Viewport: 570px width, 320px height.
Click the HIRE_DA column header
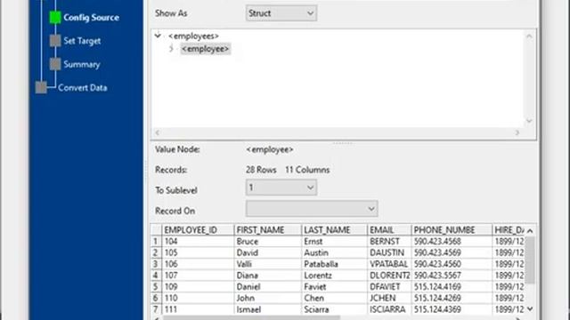pyautogui.click(x=509, y=230)
